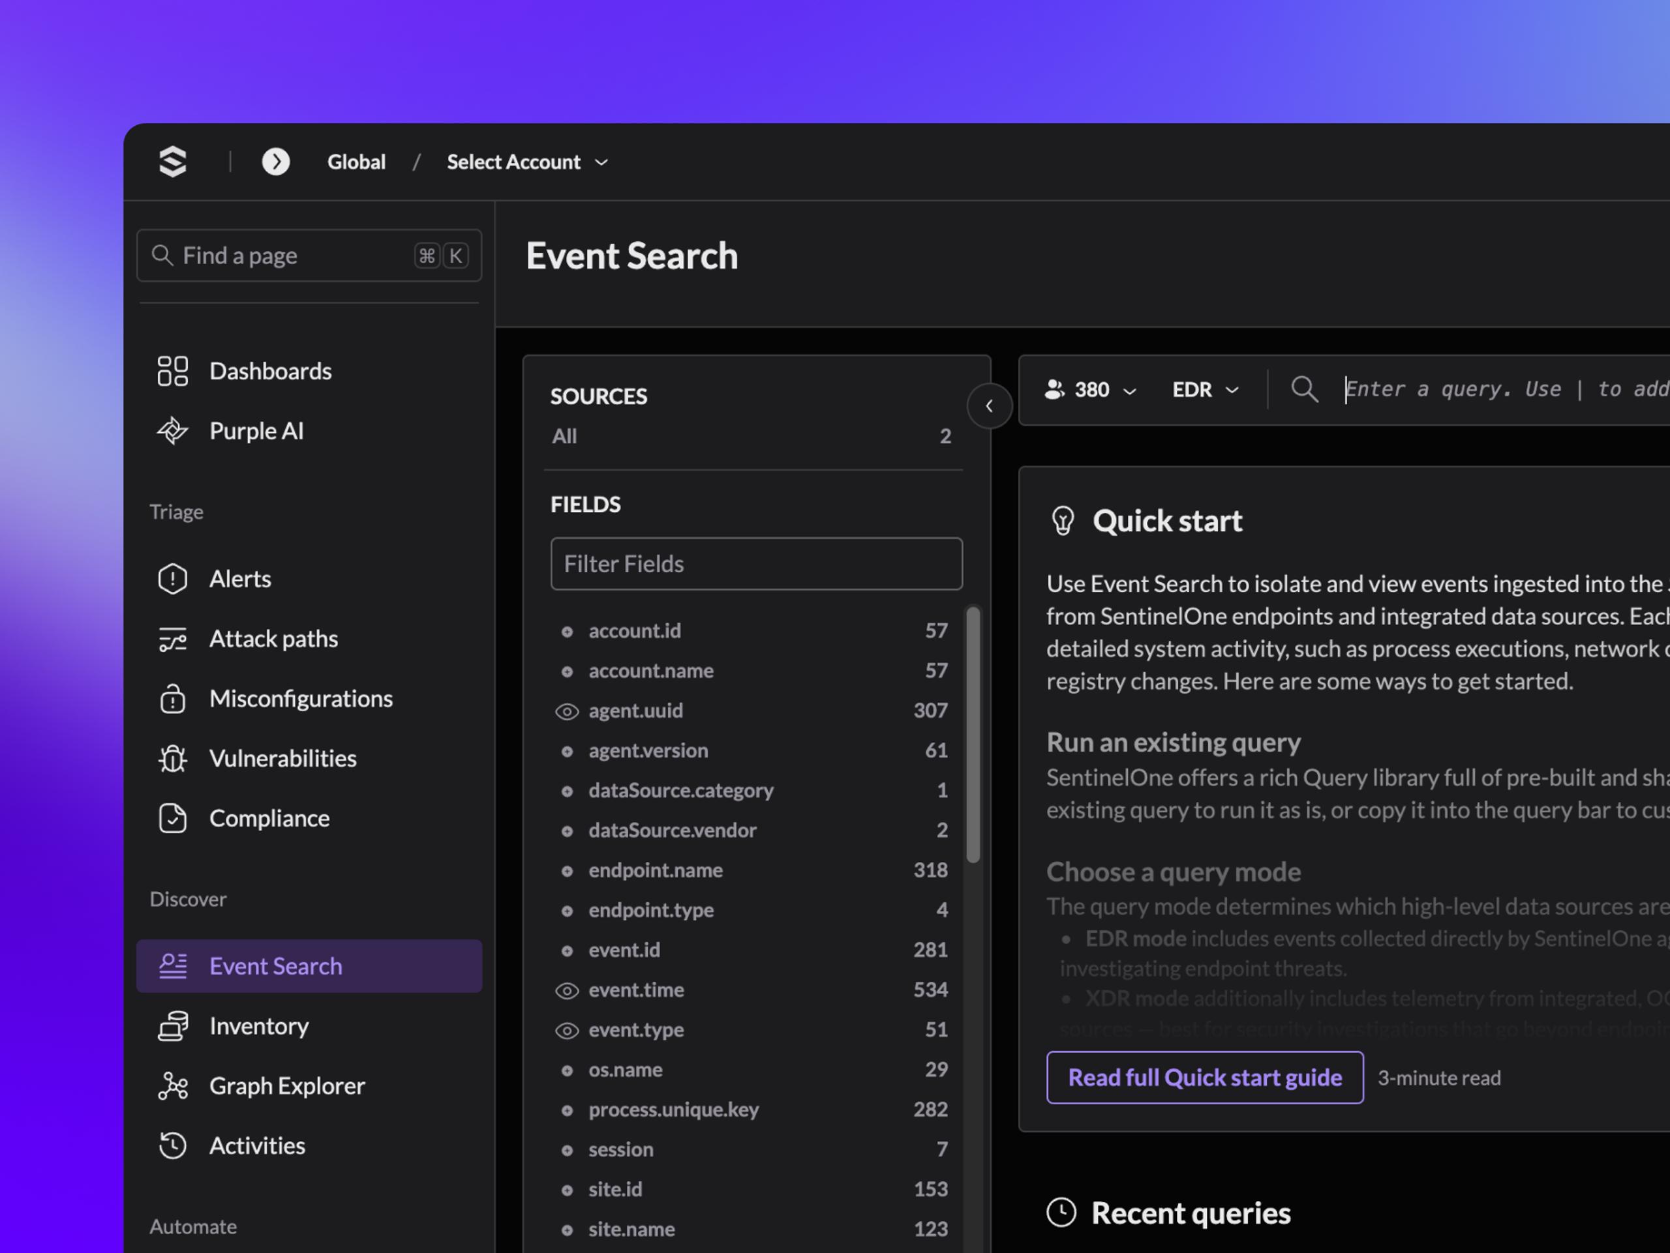
Task: Click into the Filter Fields box
Action: pos(757,563)
